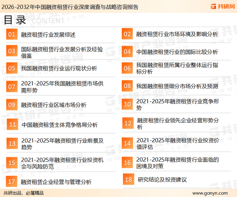237x197 pixels.
Task: Select 融资租赁行业市场环境及影响分析 entry
Action: tap(177, 34)
